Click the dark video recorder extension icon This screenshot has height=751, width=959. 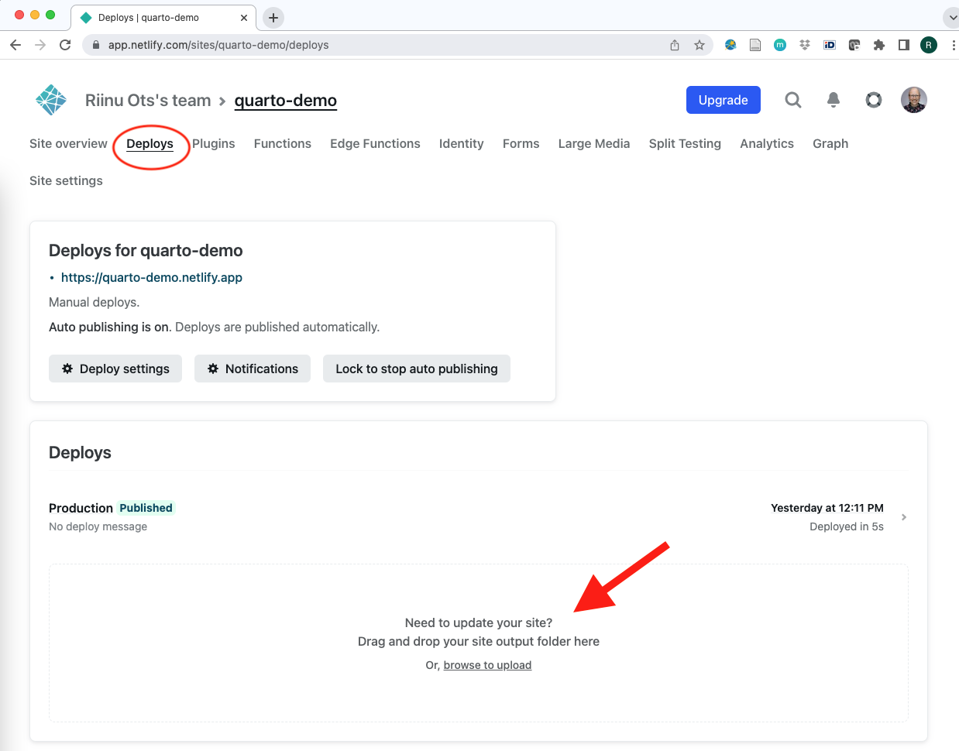coord(854,45)
